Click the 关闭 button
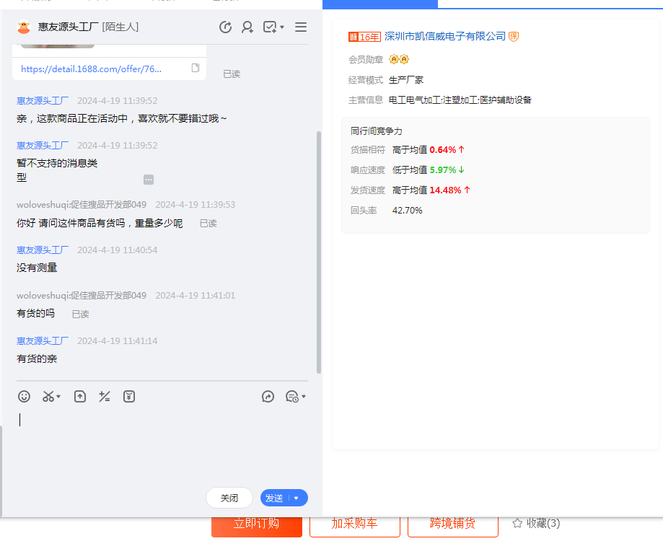 [x=229, y=498]
